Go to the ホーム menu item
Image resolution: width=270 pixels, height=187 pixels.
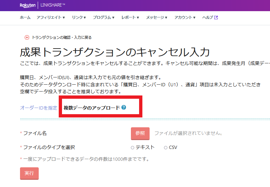click(25, 18)
